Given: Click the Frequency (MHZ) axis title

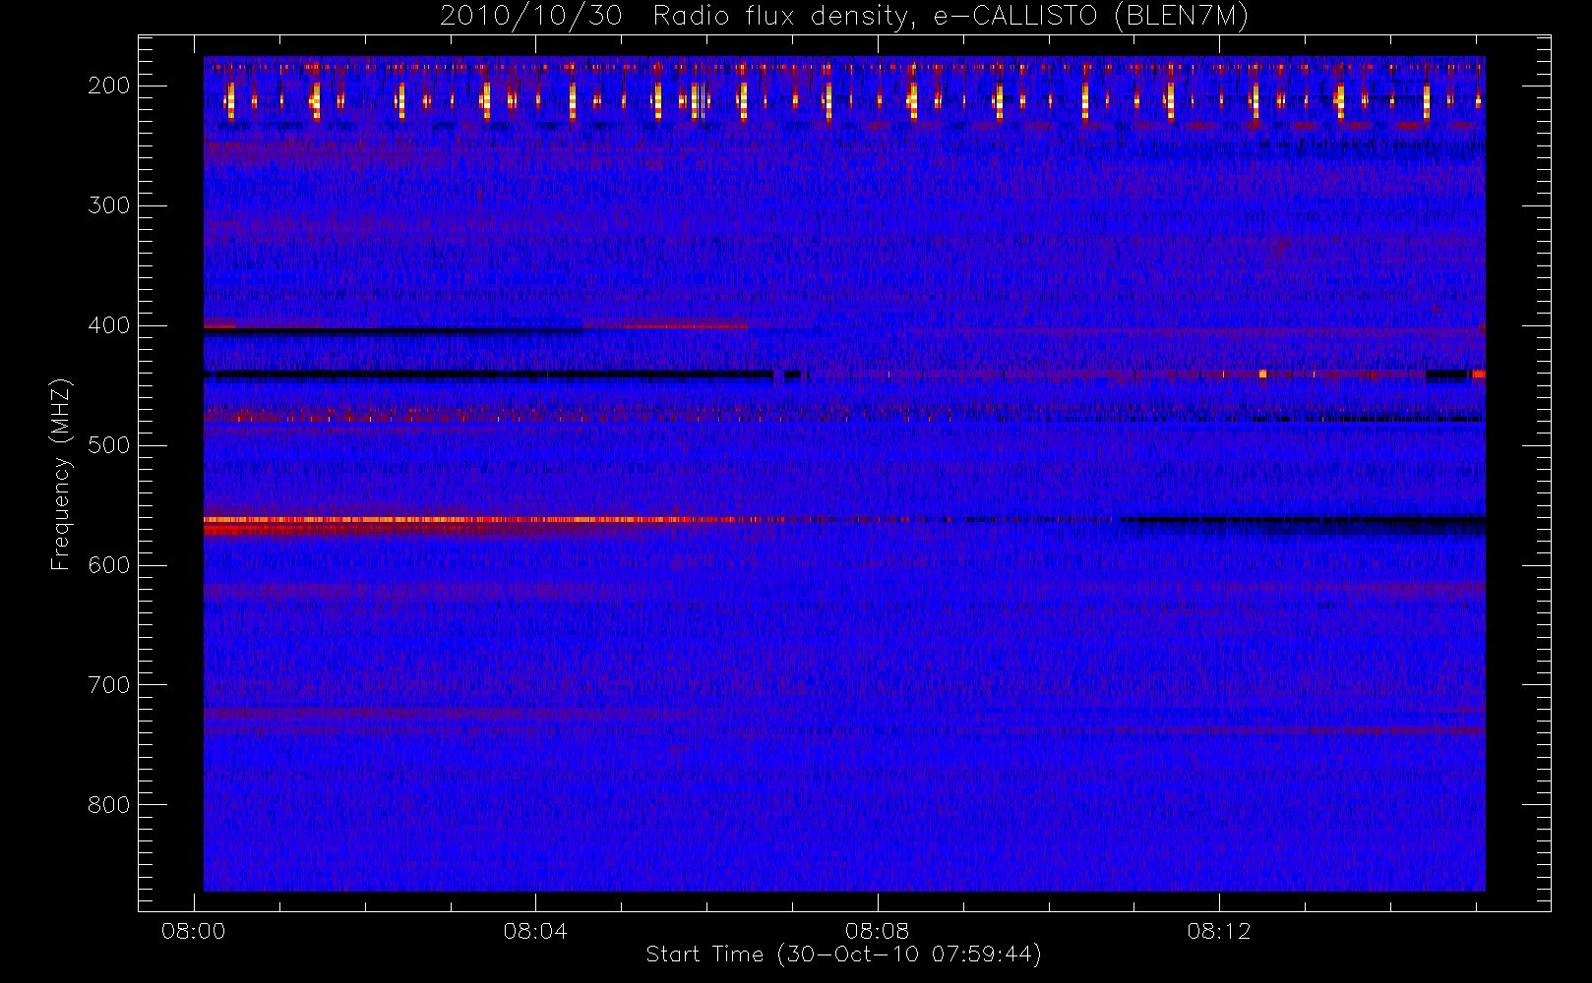Looking at the screenshot, I should tap(61, 474).
